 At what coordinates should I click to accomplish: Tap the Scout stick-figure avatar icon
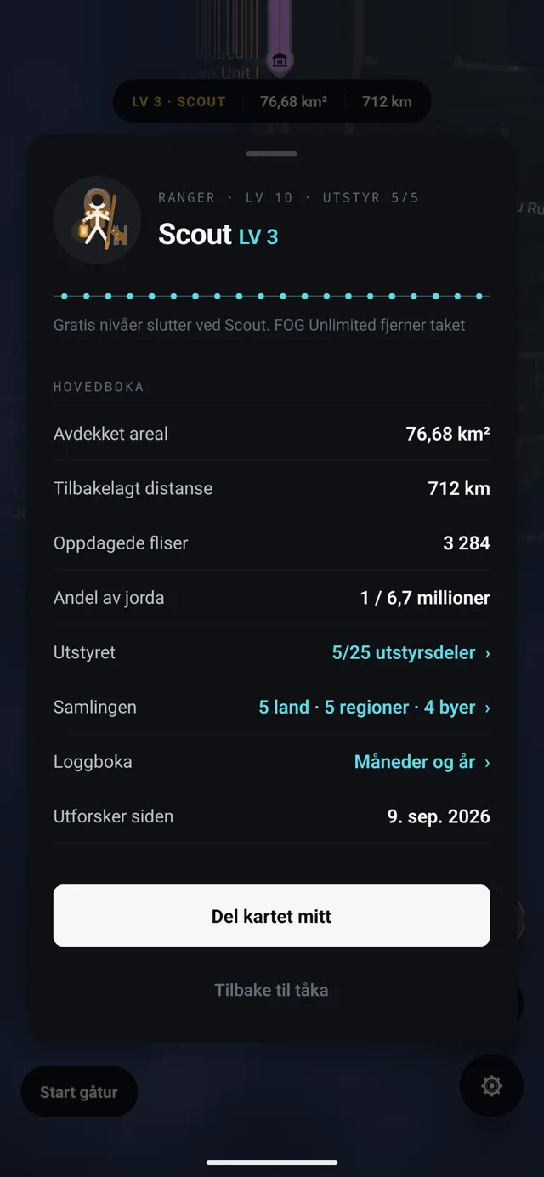97,219
